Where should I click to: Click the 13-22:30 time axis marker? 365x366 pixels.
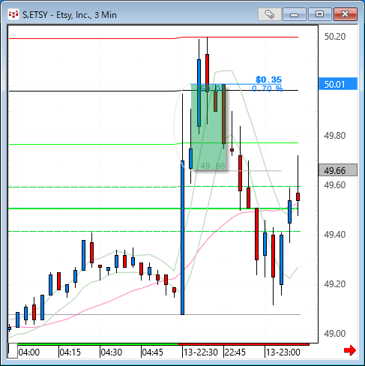click(200, 352)
